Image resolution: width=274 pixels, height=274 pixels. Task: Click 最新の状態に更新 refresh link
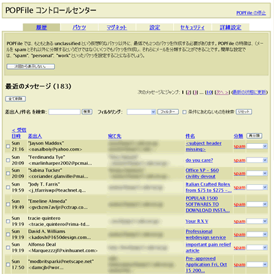249,92
